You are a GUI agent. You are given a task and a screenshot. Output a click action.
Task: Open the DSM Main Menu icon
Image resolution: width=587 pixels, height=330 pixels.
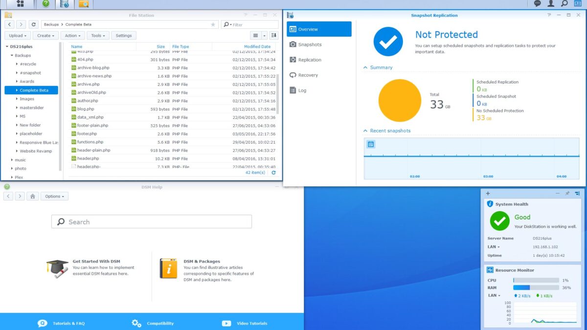(21, 4)
